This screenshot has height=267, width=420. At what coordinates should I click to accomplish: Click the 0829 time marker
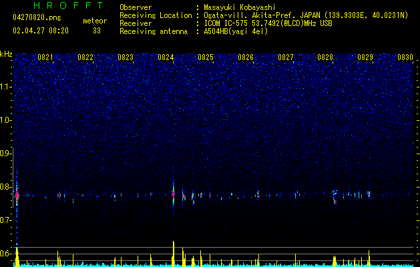pyautogui.click(x=365, y=57)
